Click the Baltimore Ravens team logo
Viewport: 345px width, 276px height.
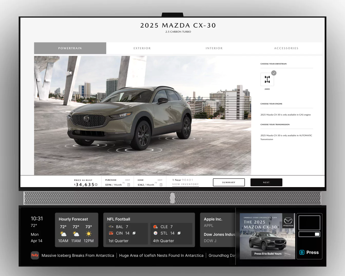pos(111,227)
